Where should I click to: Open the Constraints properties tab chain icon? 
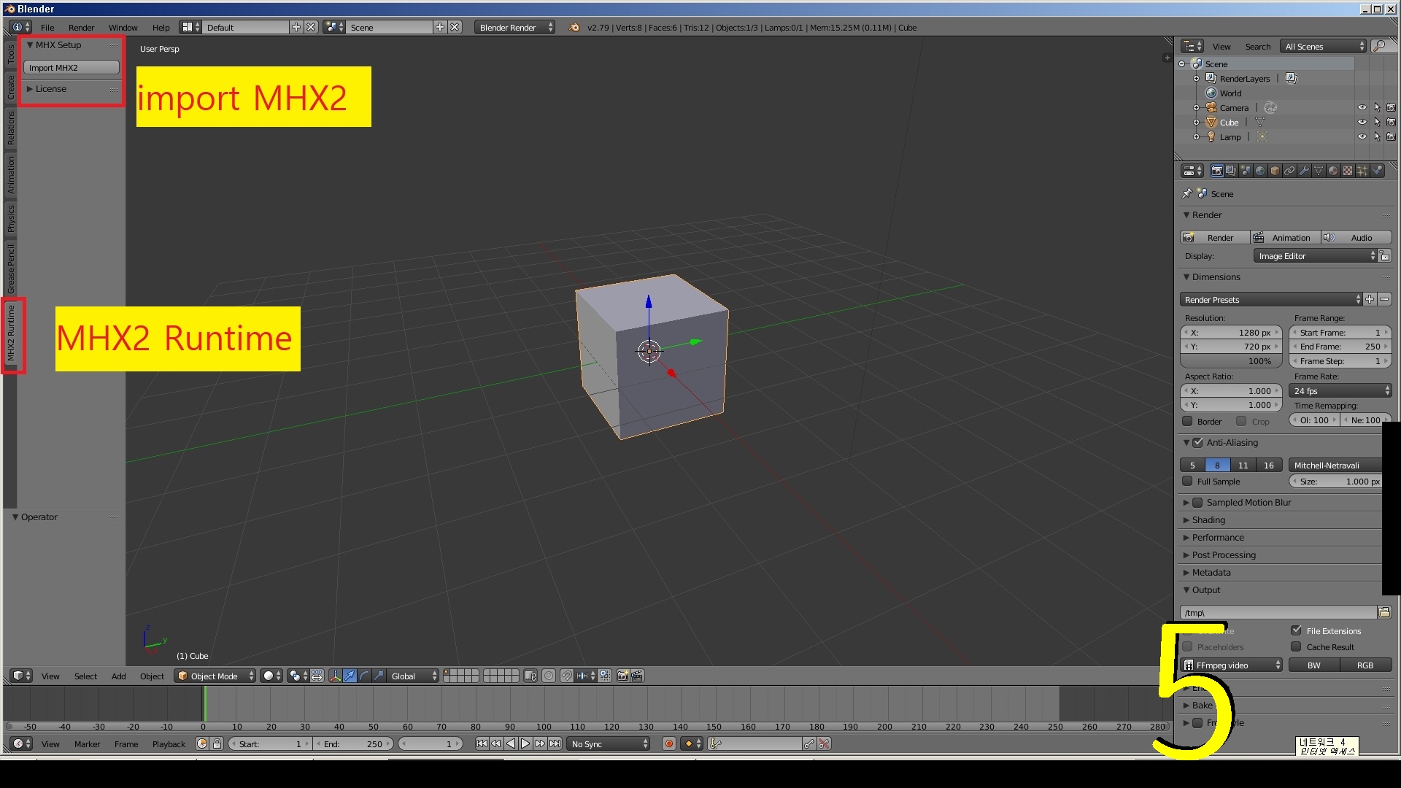(1289, 171)
